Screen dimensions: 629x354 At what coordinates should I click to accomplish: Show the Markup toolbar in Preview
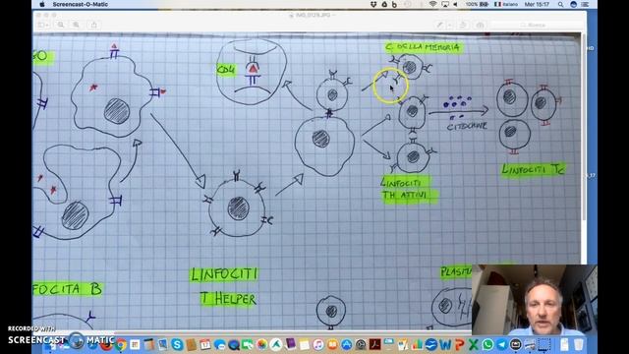[480, 25]
